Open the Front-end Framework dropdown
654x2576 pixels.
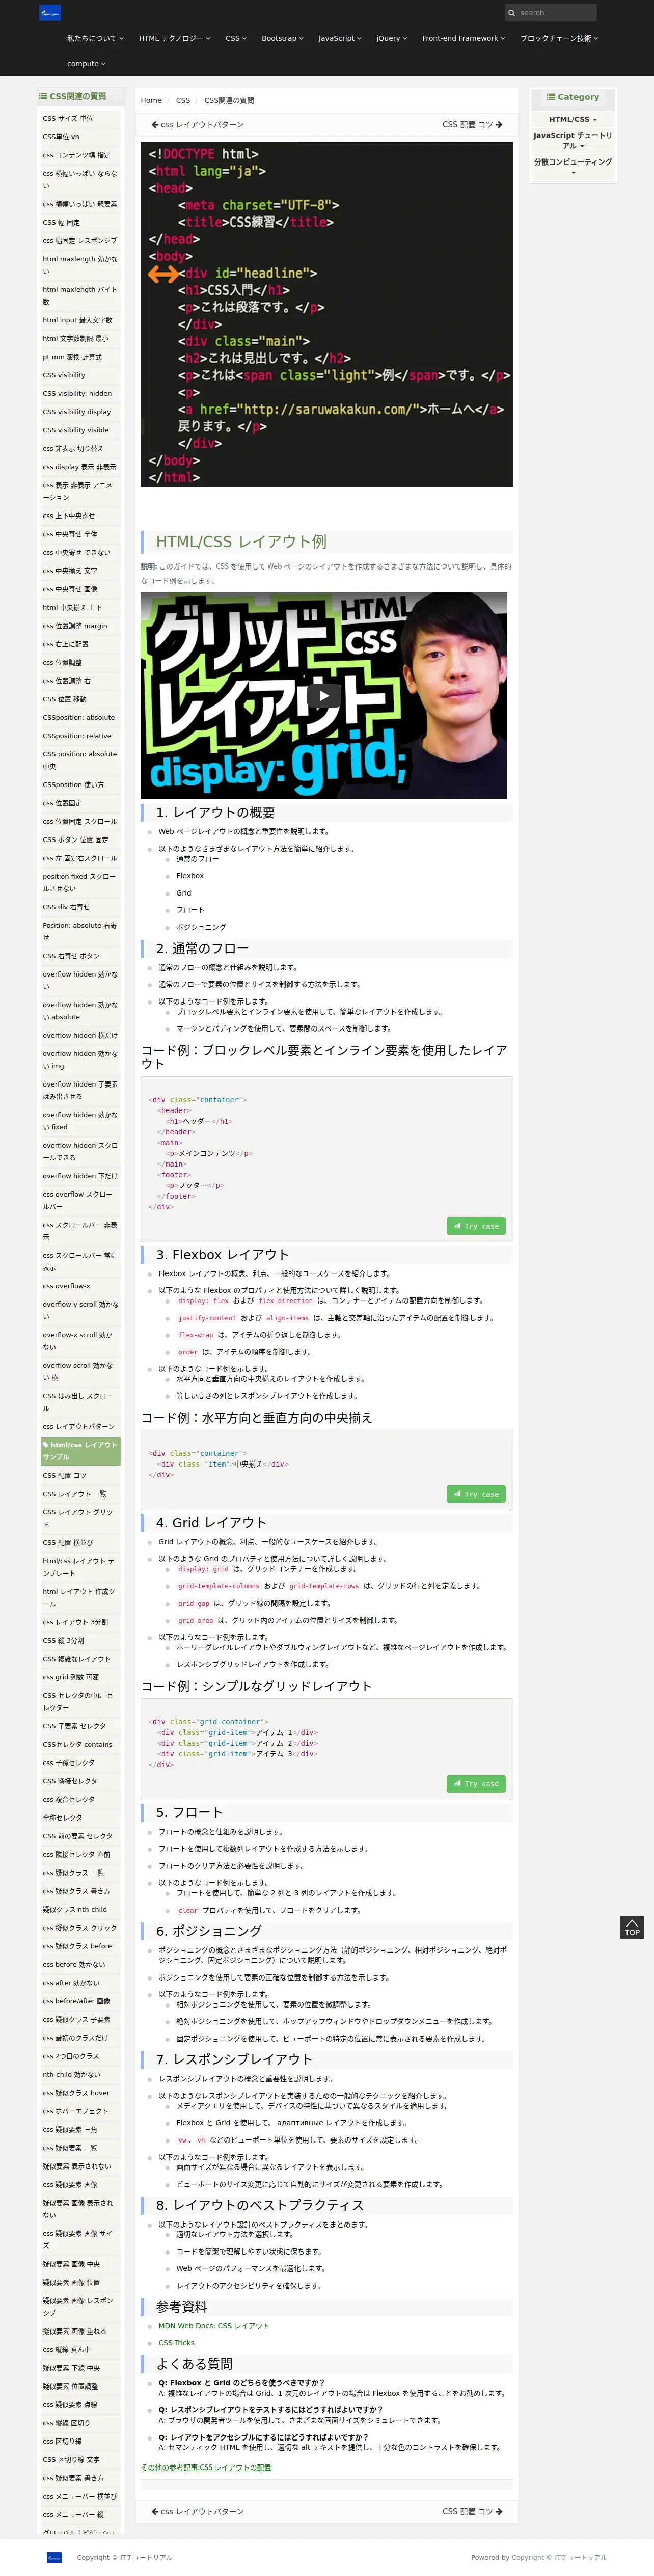pyautogui.click(x=463, y=38)
